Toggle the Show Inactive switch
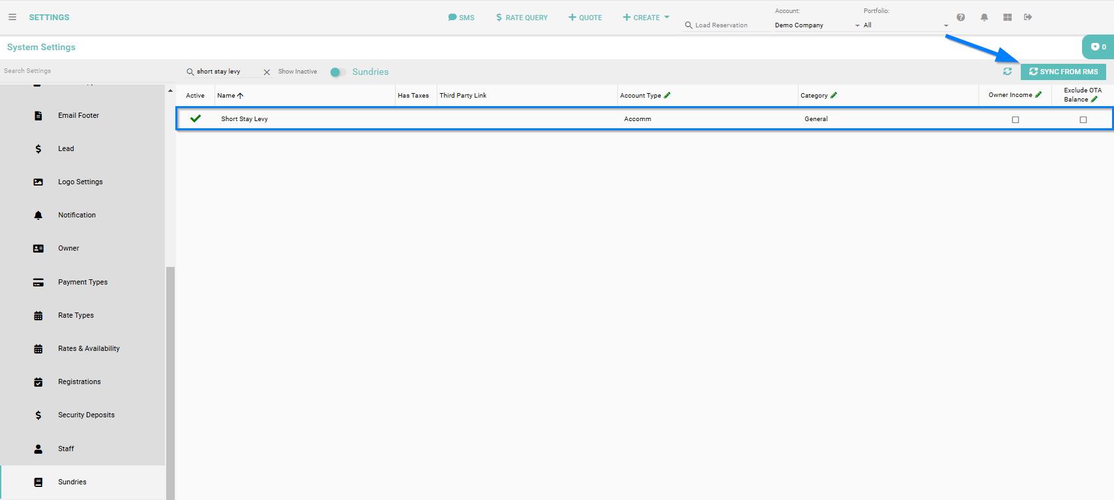1114x500 pixels. coord(337,72)
